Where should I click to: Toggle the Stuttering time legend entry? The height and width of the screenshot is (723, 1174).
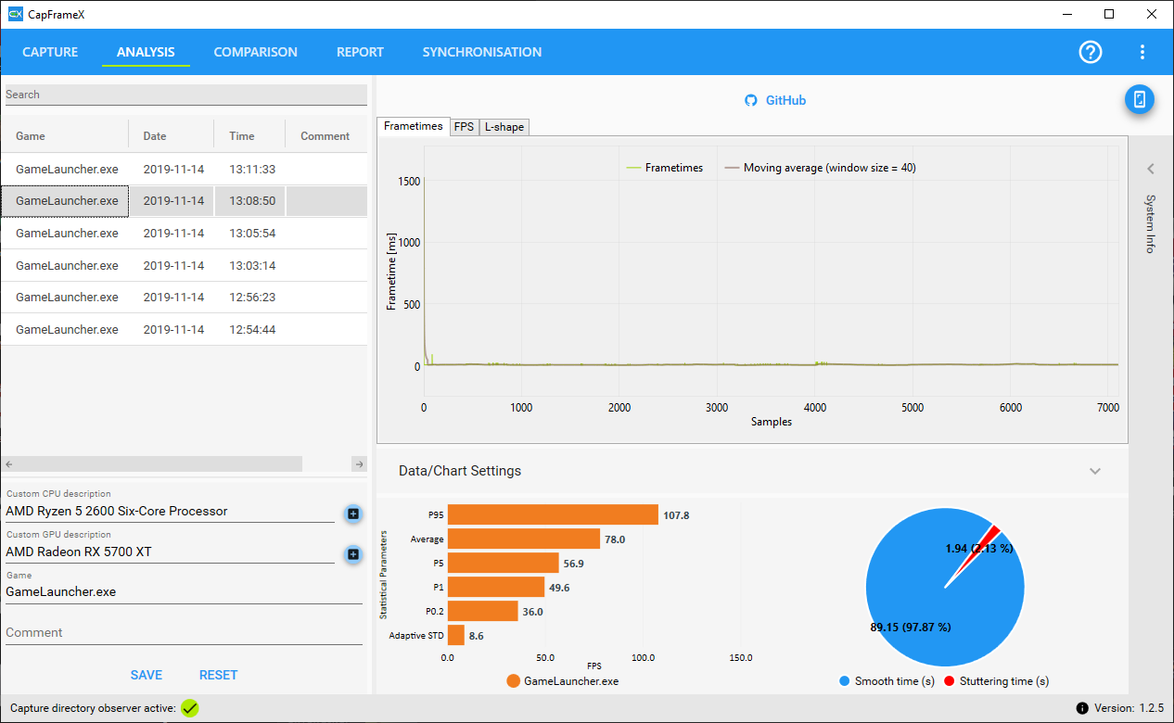(x=997, y=681)
